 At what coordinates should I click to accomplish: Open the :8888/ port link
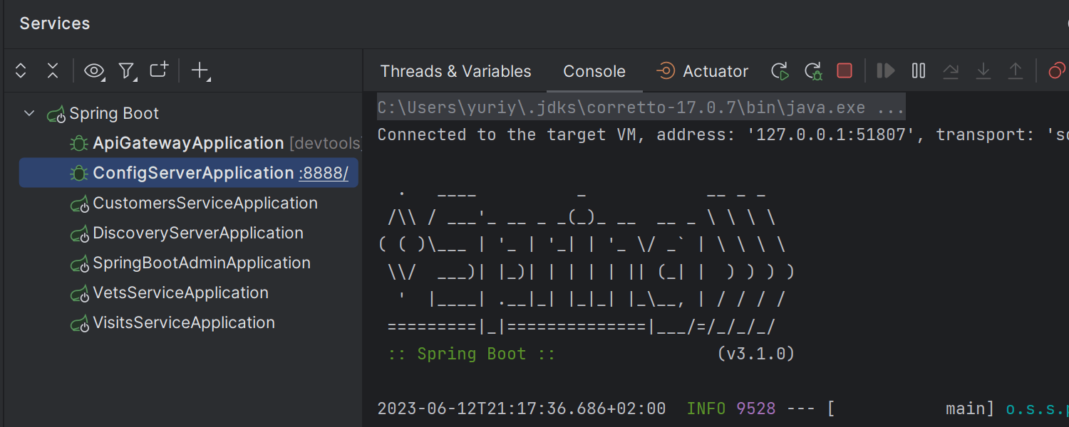(x=324, y=174)
